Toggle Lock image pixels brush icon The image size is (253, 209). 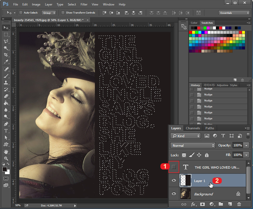pos(192,155)
